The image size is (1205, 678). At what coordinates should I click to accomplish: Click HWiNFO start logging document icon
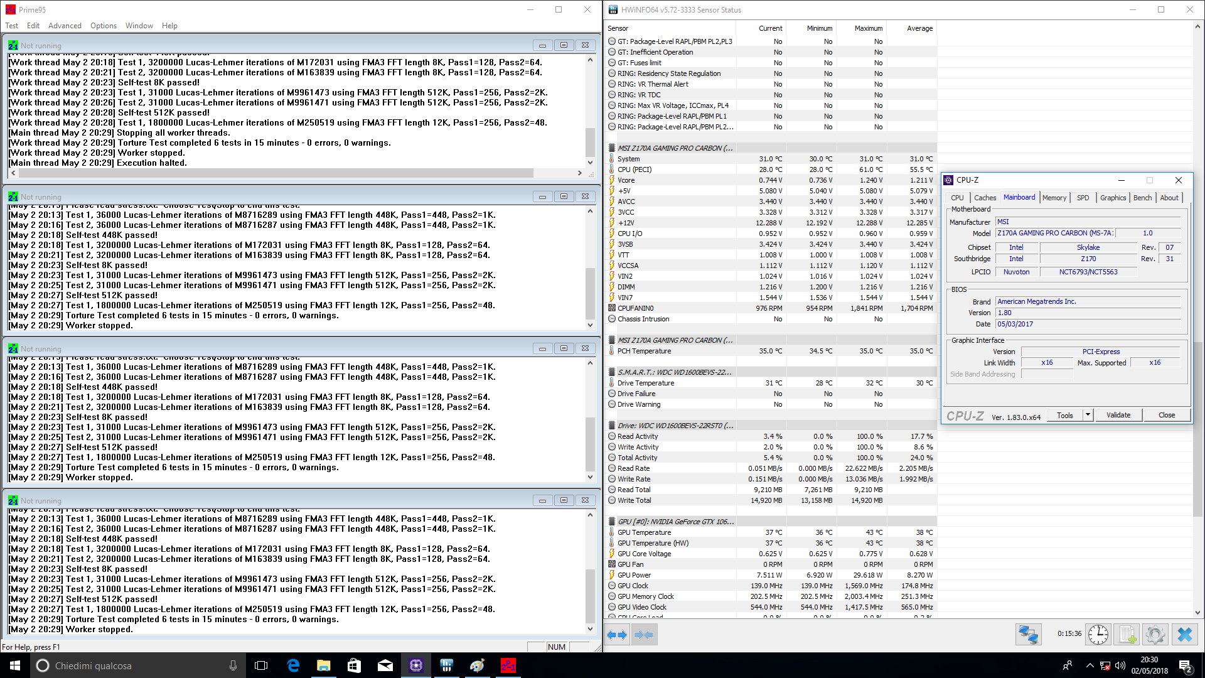coord(1127,635)
